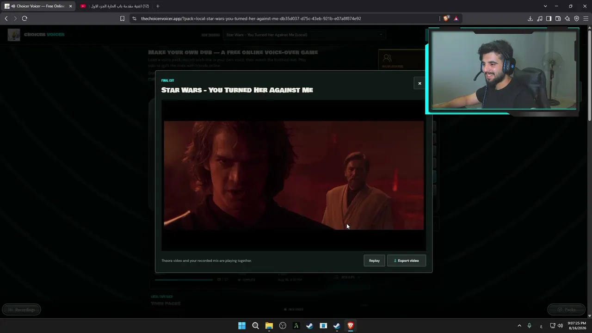Open the OBS Studio taskbar icon
Screen dimensions: 592x333
[x=283, y=326]
